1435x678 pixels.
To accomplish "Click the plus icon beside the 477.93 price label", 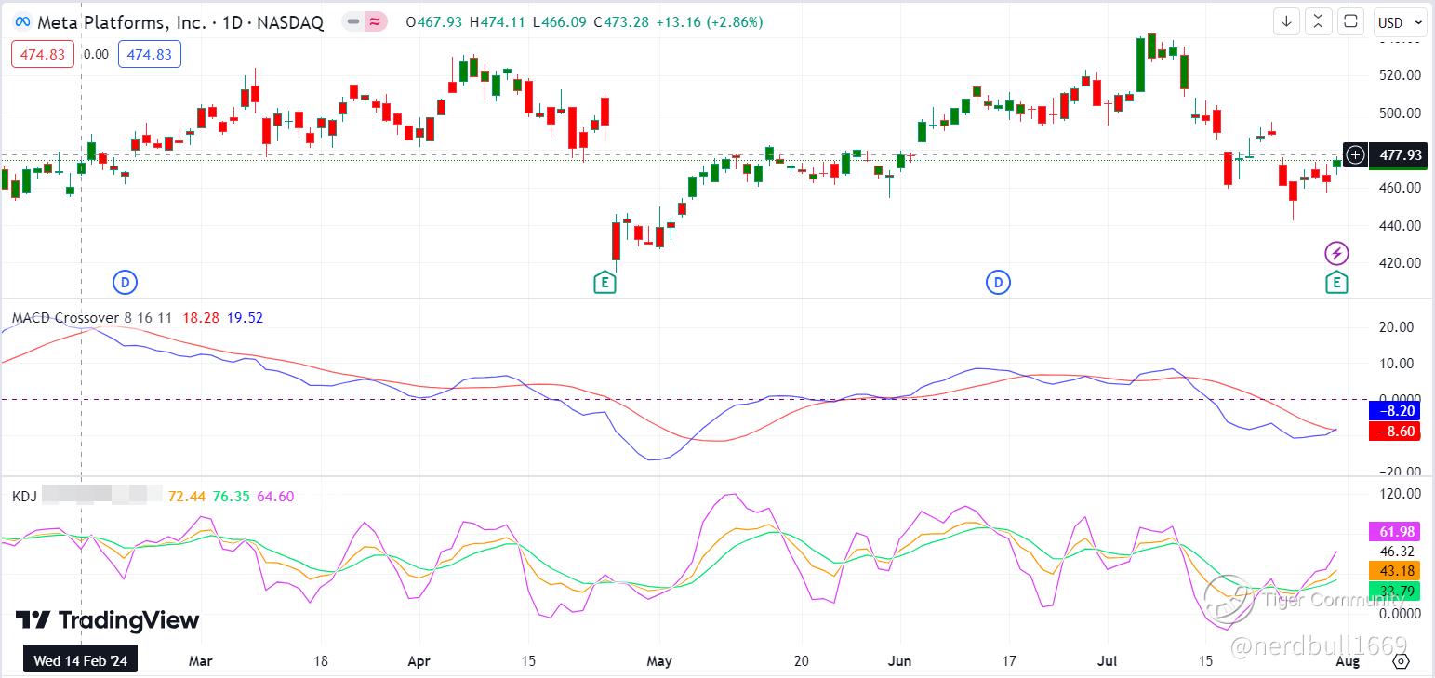I will tap(1356, 155).
